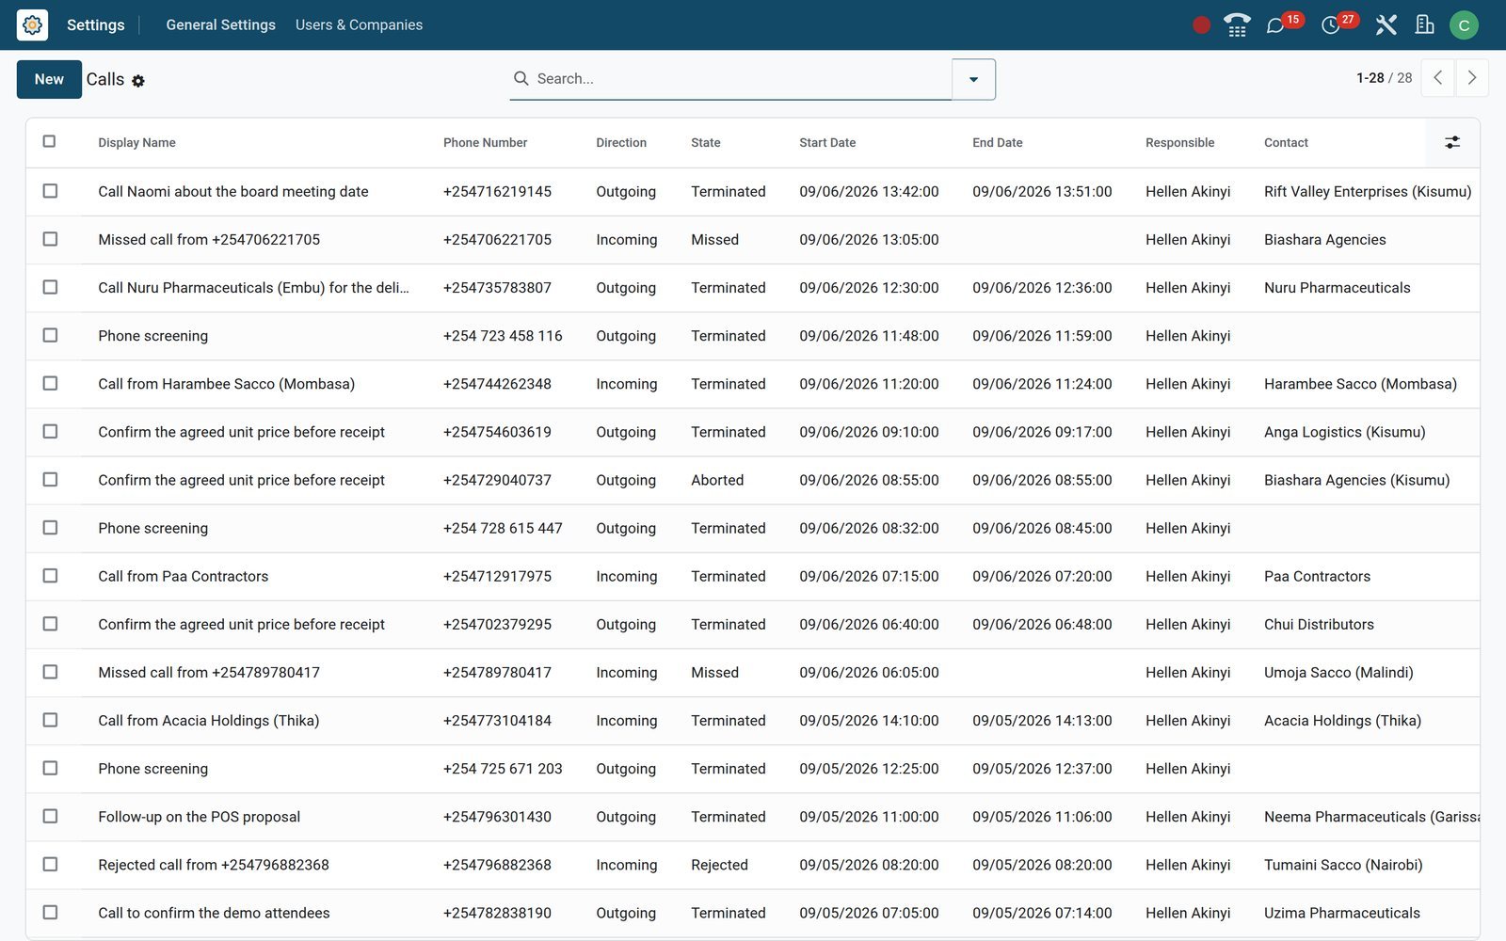Click Biashara Agencies (Kisumu) contact cell
This screenshot has height=941, width=1506.
(1356, 480)
